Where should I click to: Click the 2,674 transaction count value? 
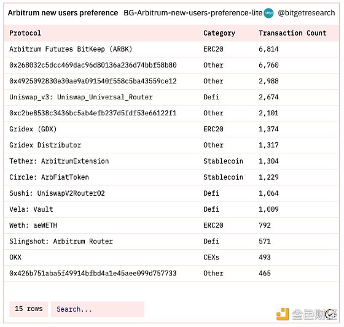[x=268, y=97]
